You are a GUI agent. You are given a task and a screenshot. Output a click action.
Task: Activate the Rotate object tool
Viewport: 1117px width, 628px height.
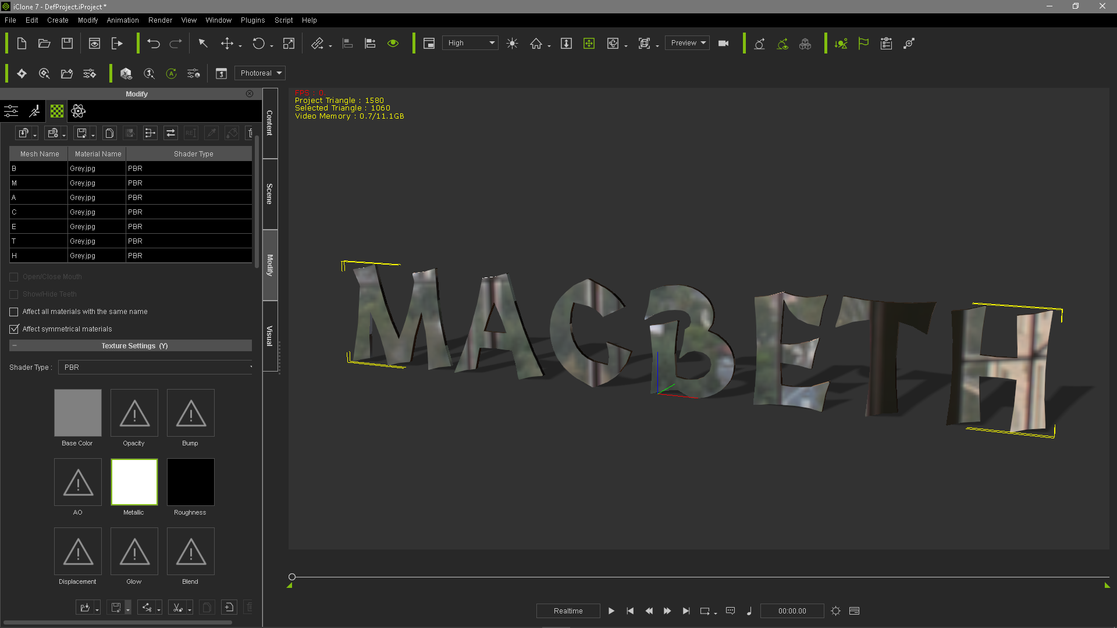258,43
